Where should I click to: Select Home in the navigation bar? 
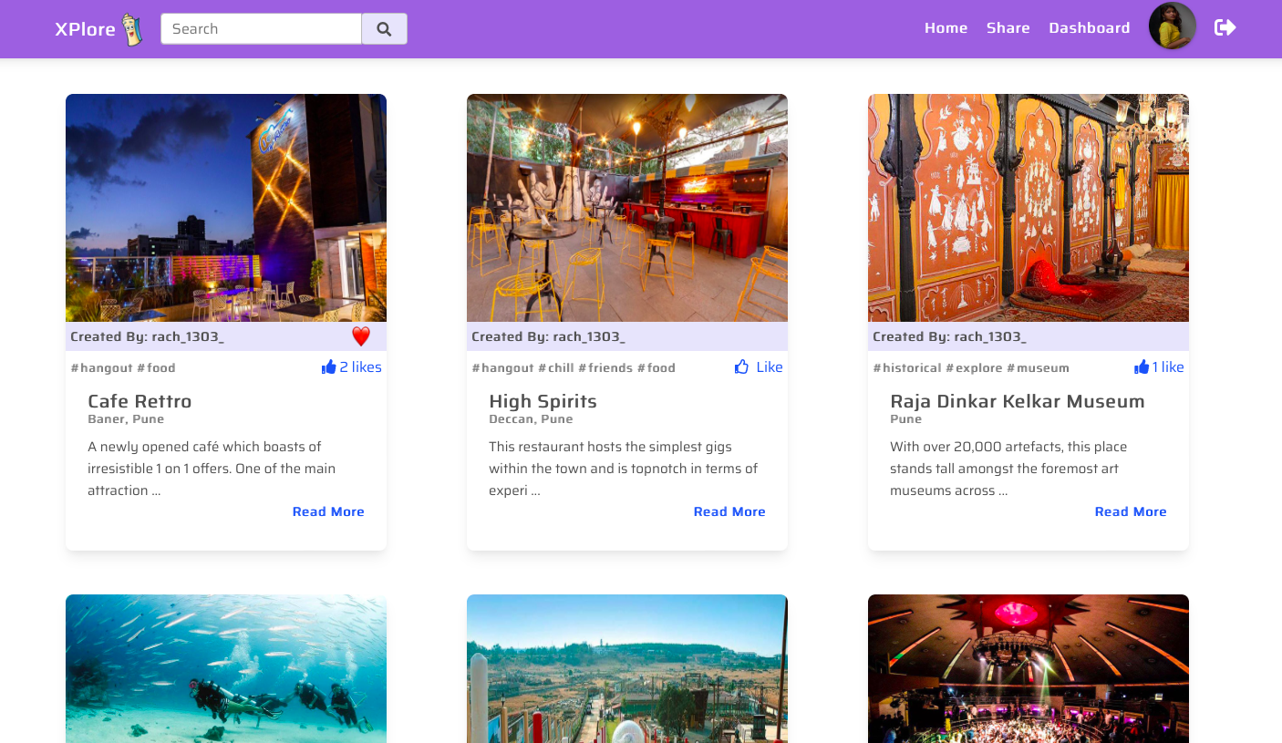point(946,27)
